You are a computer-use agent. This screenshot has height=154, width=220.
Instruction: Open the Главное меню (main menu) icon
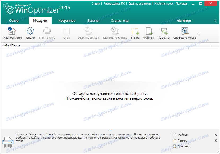pos(12,33)
